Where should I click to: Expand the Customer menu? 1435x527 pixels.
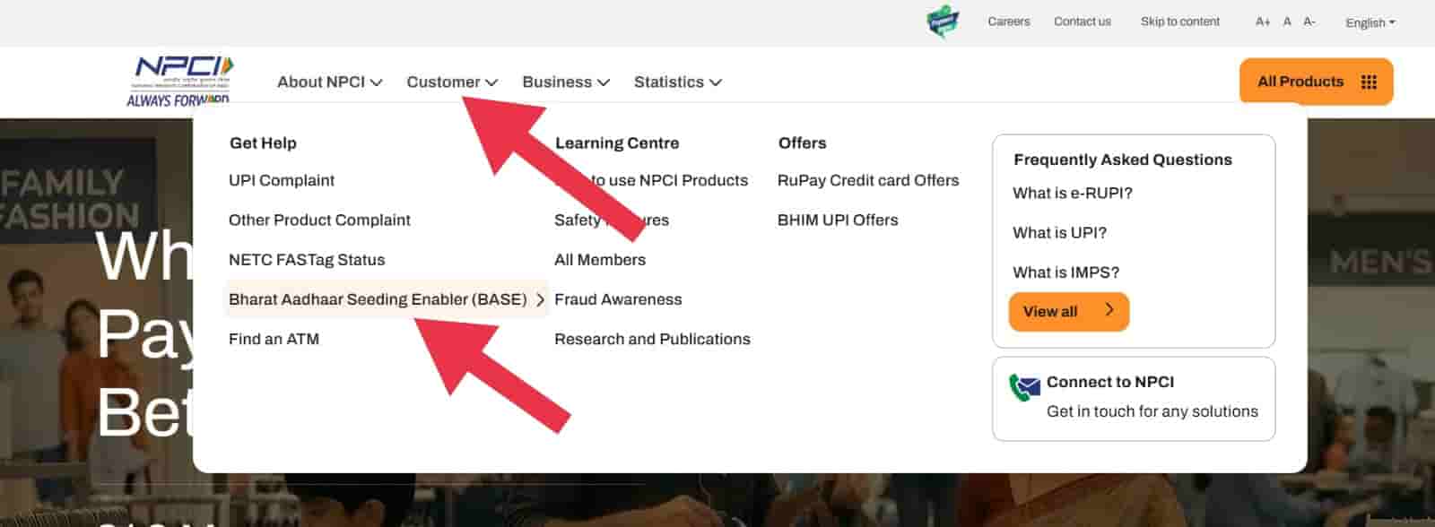(452, 82)
